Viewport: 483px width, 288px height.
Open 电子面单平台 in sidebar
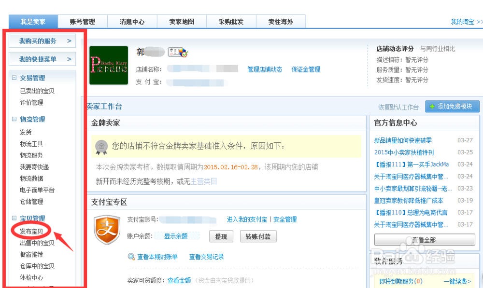click(x=37, y=190)
